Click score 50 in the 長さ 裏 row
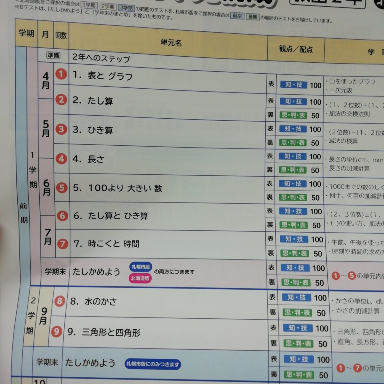 pos(315,170)
